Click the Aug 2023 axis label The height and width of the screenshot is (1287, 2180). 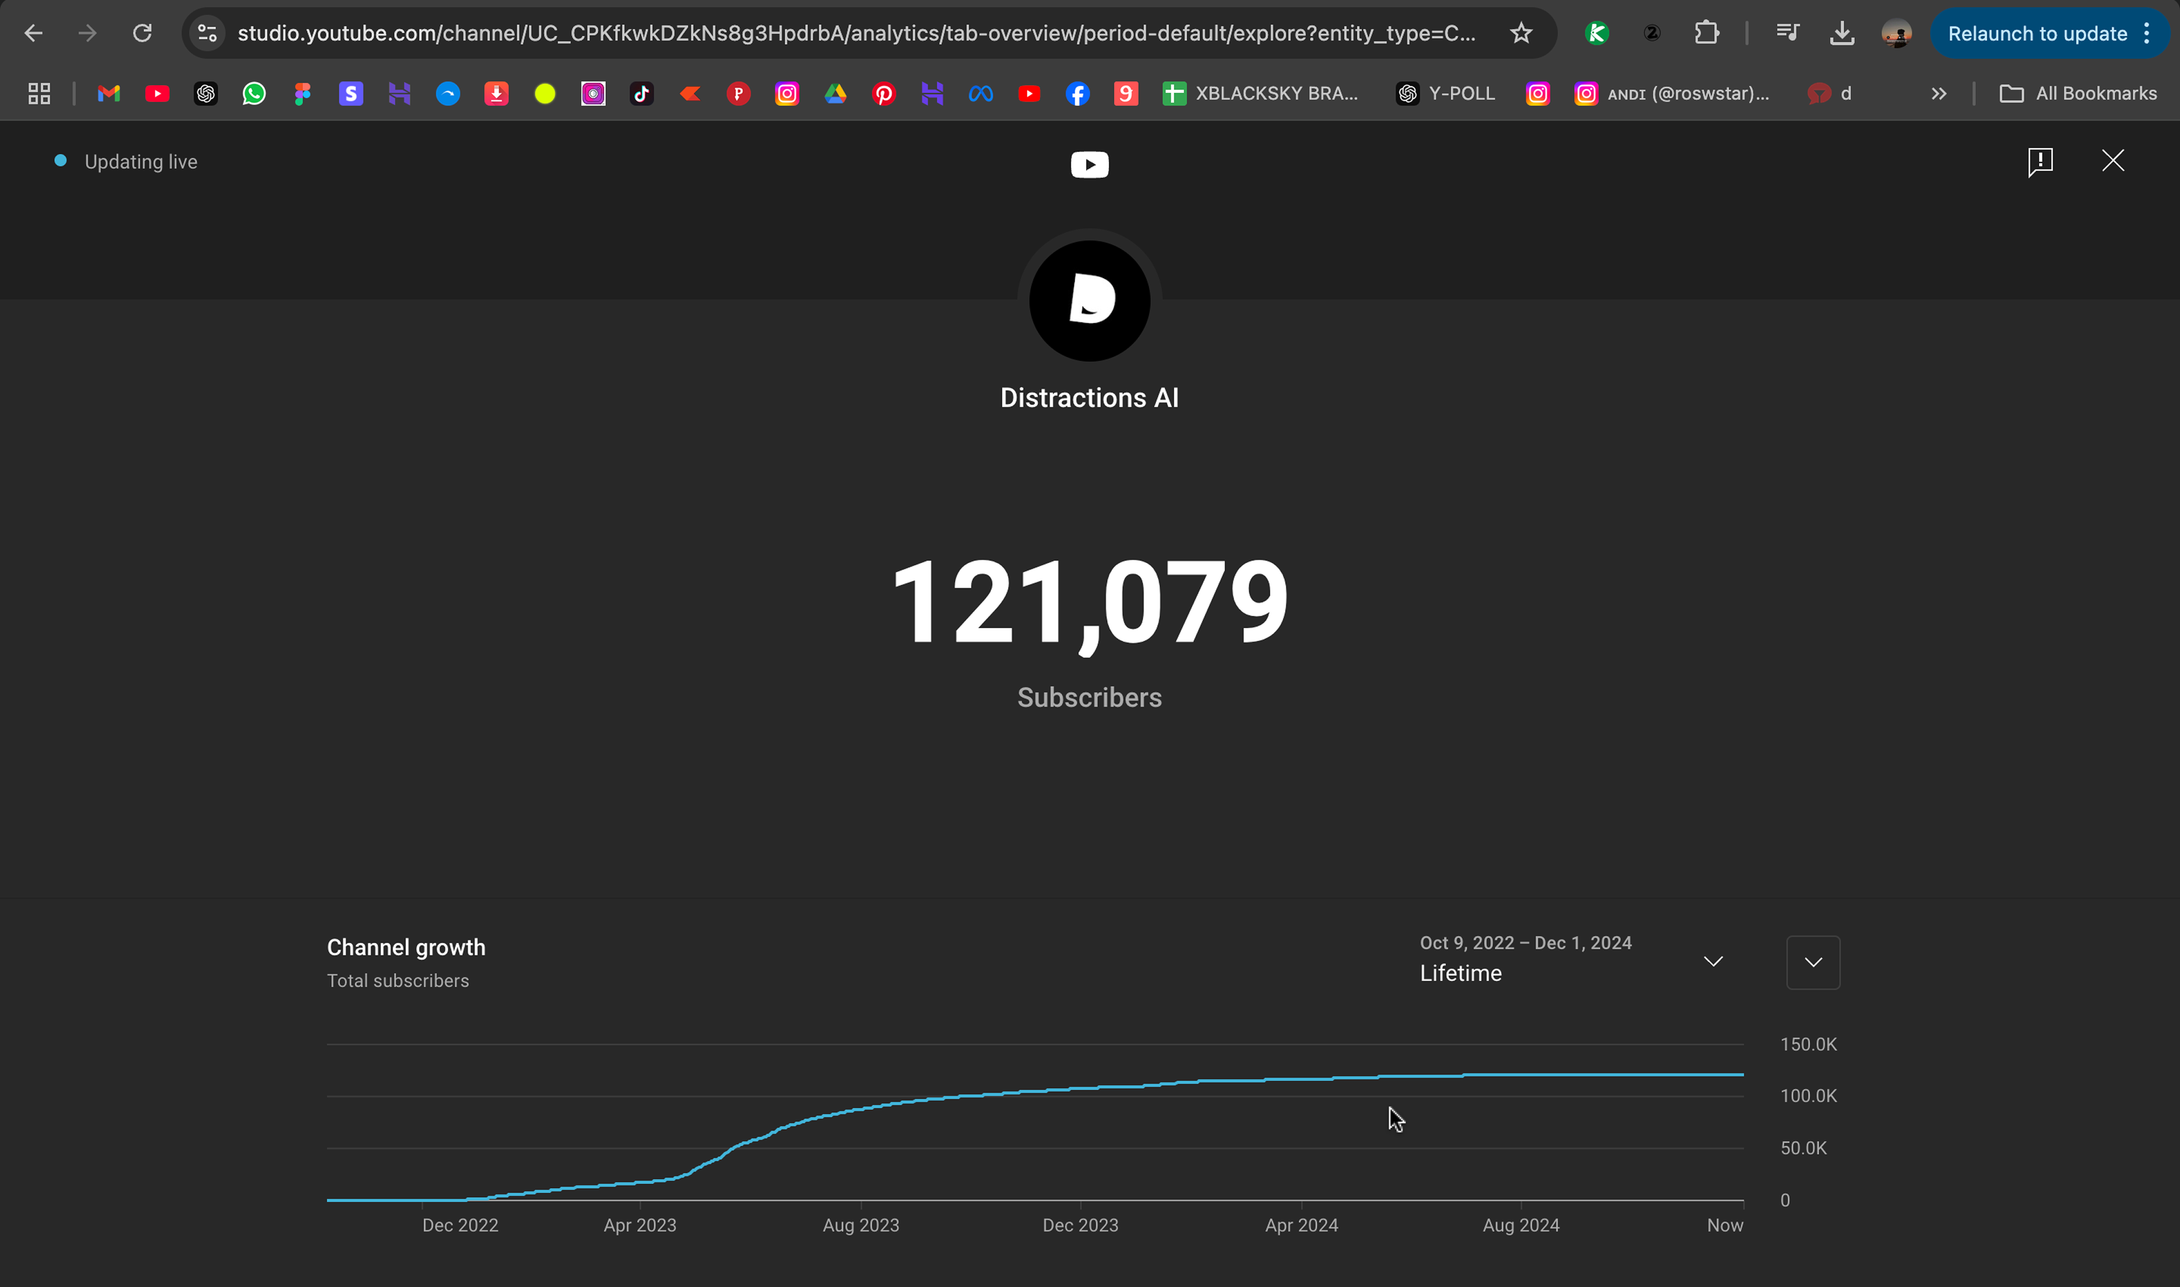point(860,1225)
